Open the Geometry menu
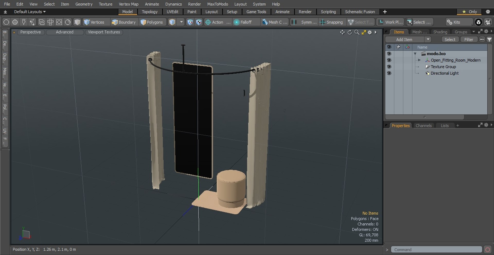This screenshot has height=255, width=494. [x=84, y=4]
